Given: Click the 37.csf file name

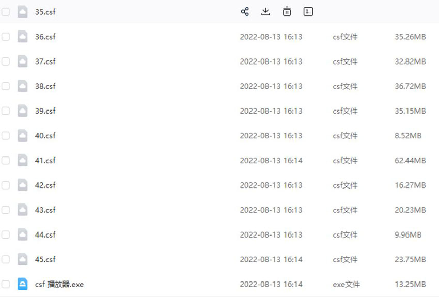Looking at the screenshot, I should (x=45, y=61).
